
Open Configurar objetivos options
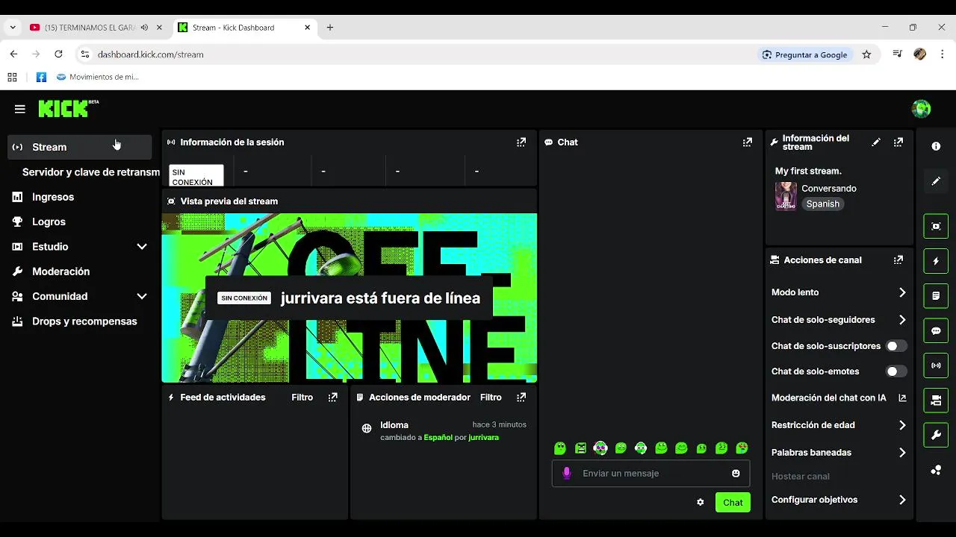point(839,500)
